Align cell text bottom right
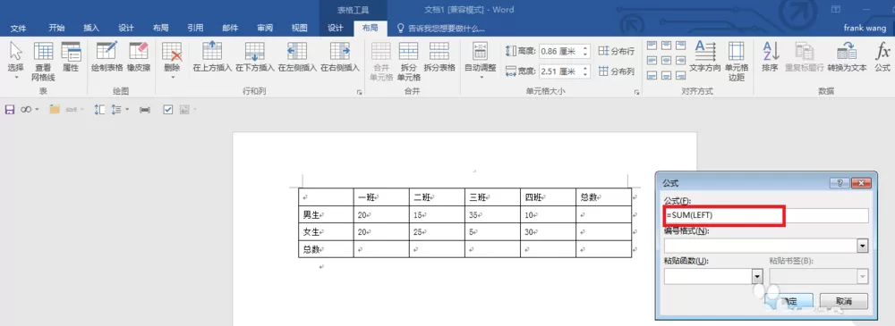The width and height of the screenshot is (895, 326). [x=680, y=75]
